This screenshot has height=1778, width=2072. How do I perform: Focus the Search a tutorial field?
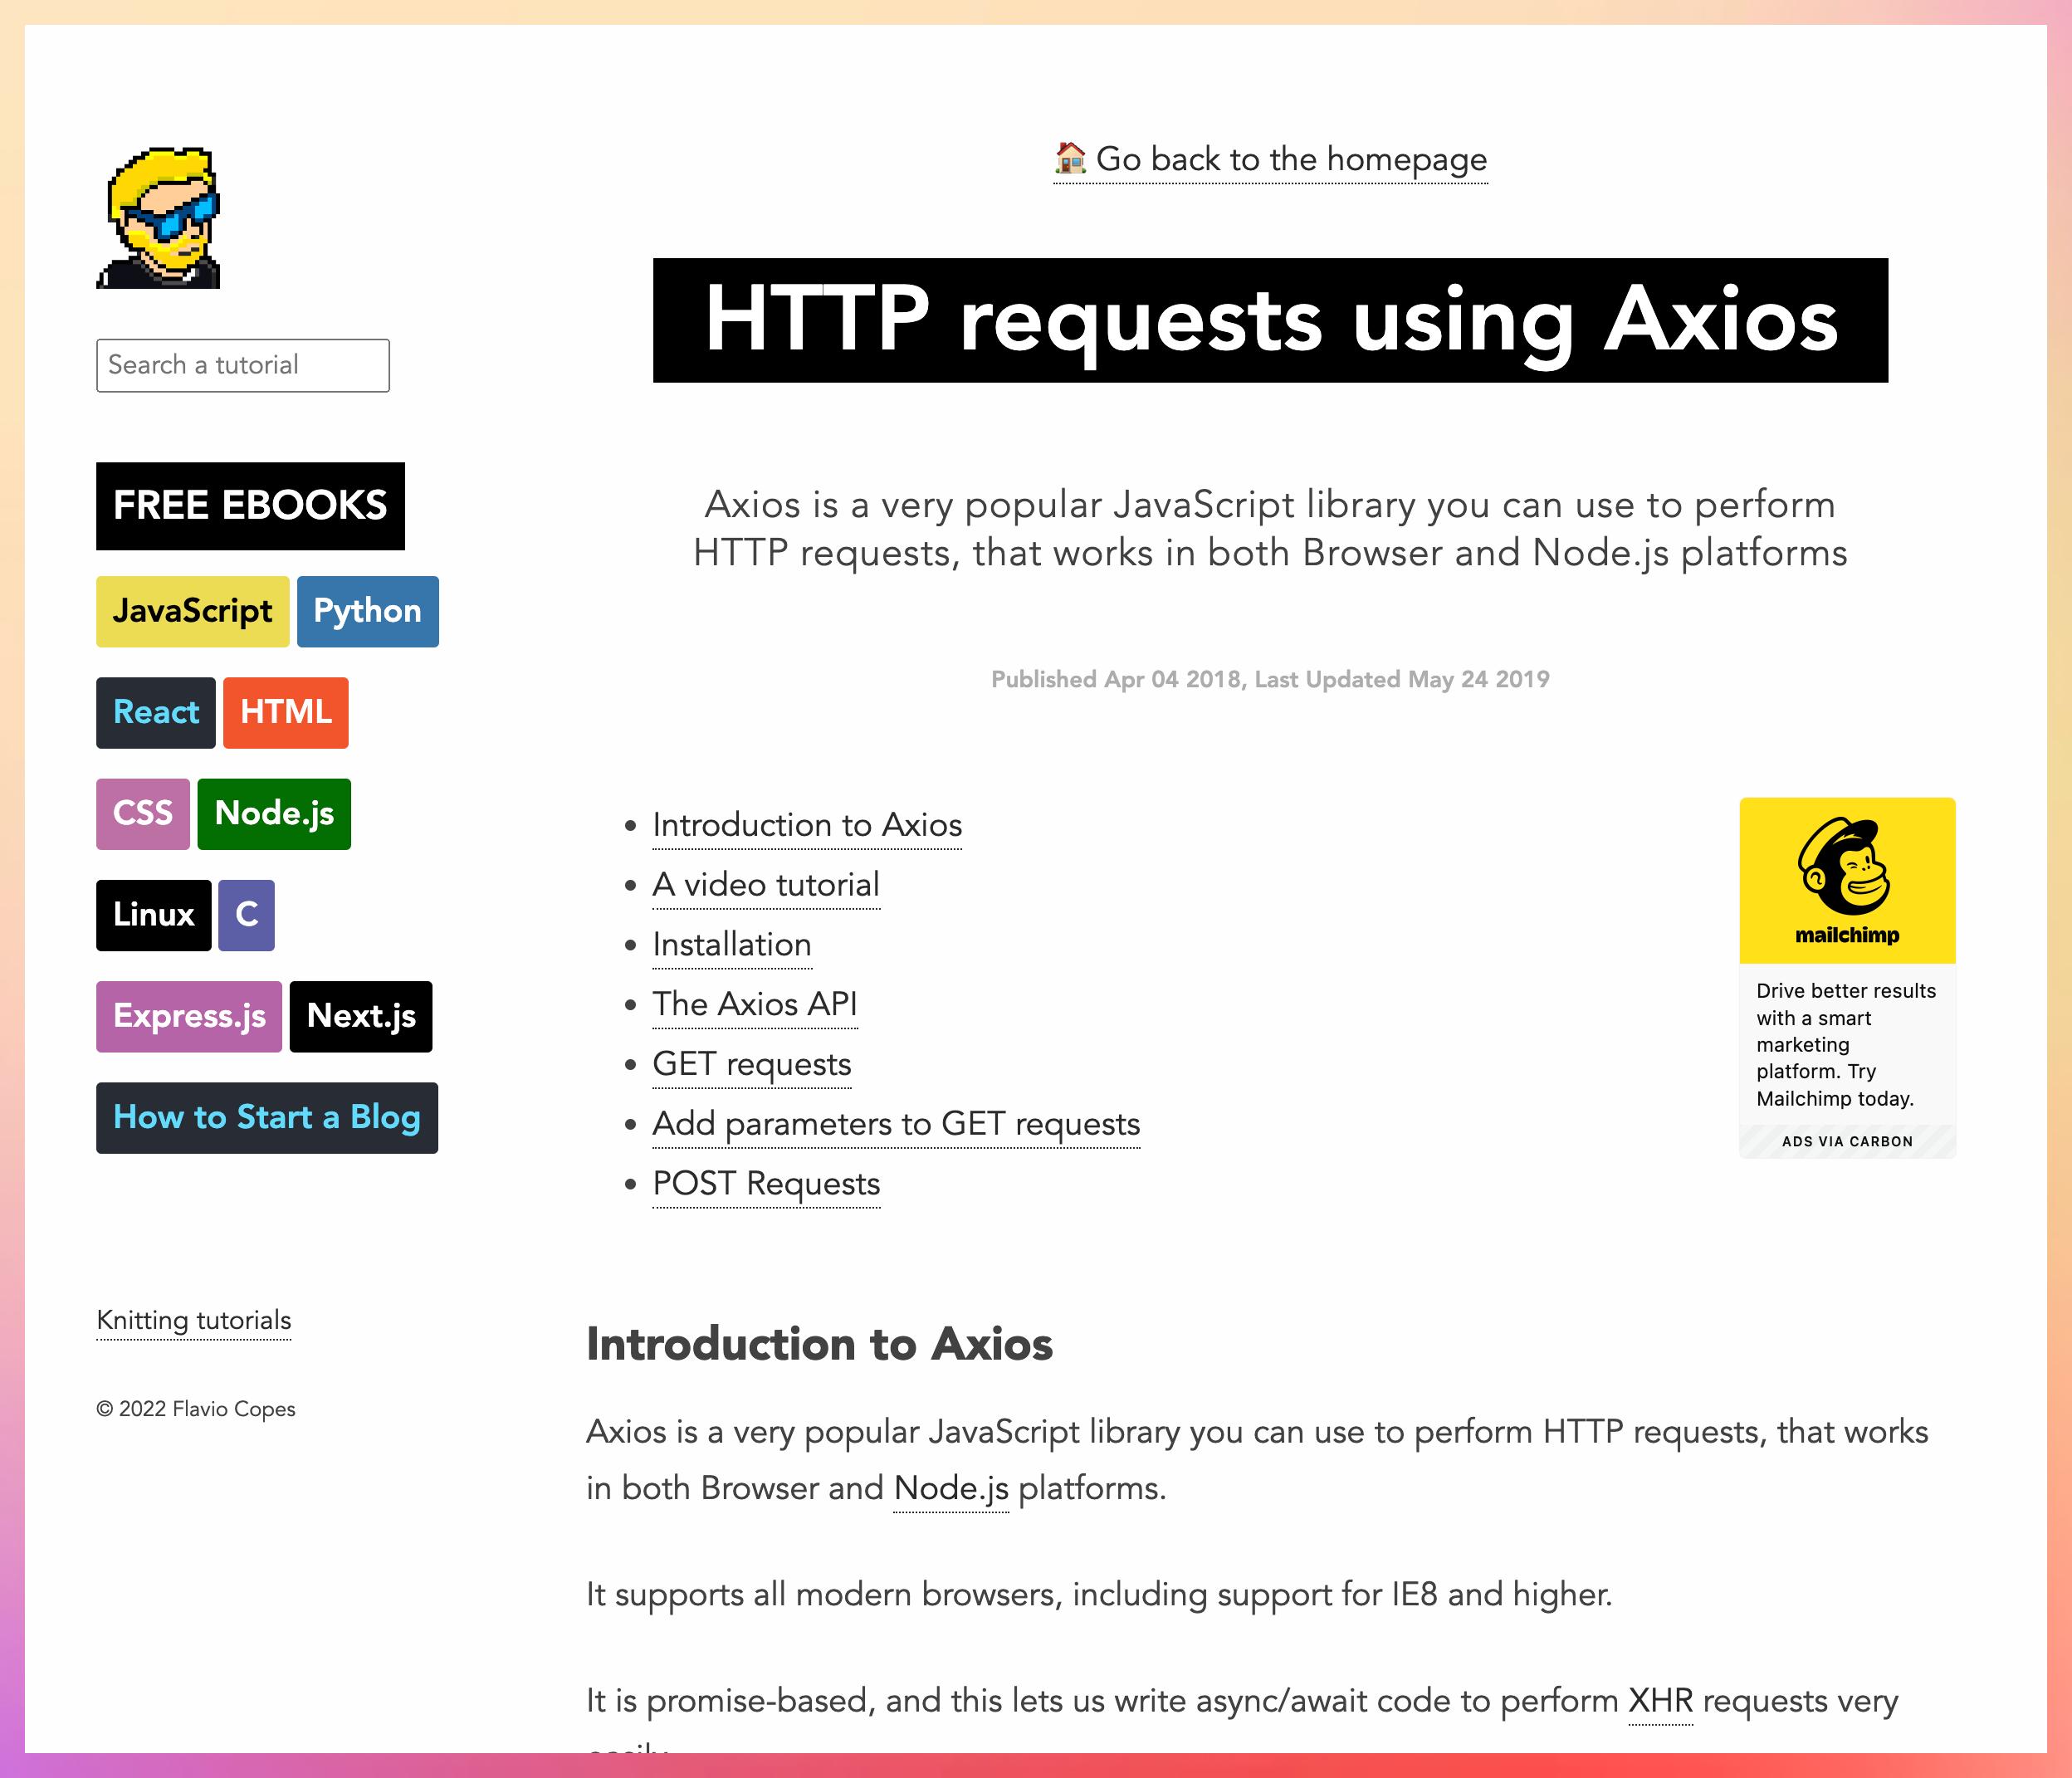click(x=243, y=365)
